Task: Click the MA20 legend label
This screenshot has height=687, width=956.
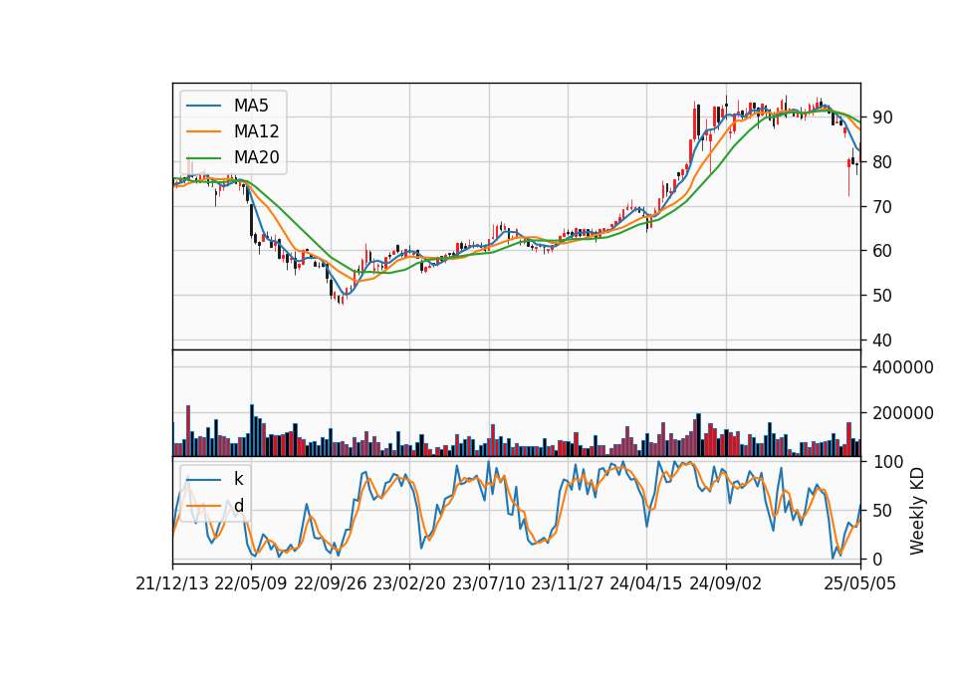Action: [256, 158]
